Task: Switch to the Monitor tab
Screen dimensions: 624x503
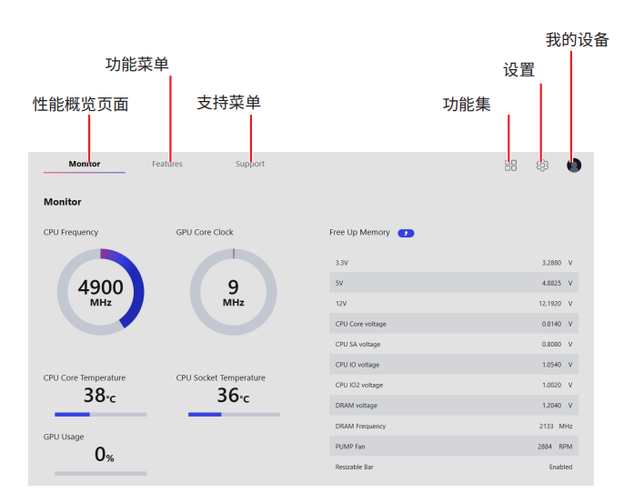Action: 85,164
